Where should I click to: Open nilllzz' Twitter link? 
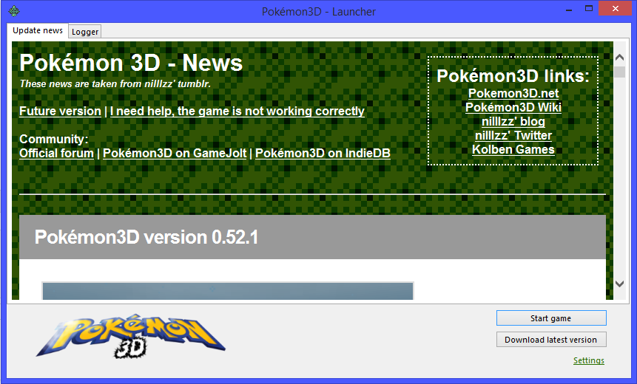[x=513, y=136]
